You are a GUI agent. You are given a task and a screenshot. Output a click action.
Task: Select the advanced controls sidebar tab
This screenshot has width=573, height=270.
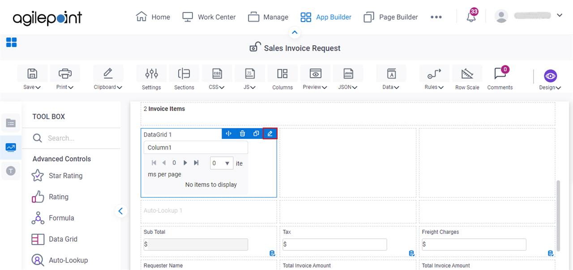[x=11, y=147]
